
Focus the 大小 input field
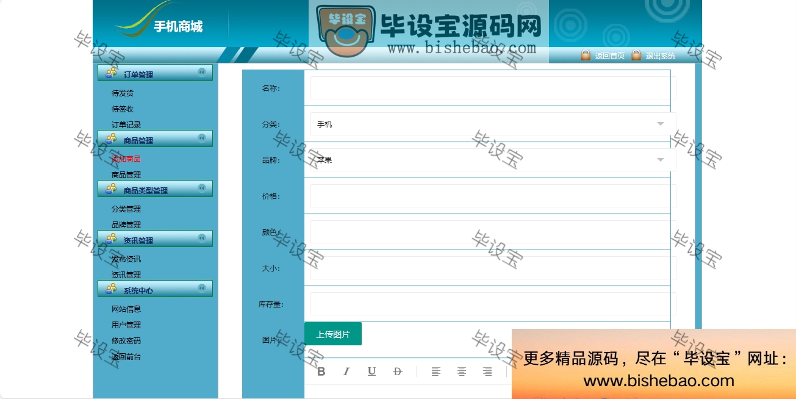(x=493, y=268)
